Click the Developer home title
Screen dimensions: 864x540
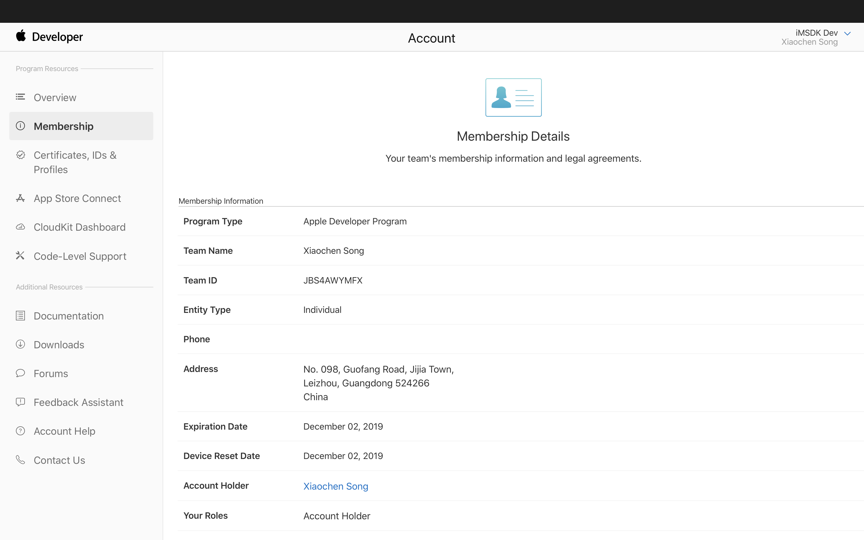(57, 37)
